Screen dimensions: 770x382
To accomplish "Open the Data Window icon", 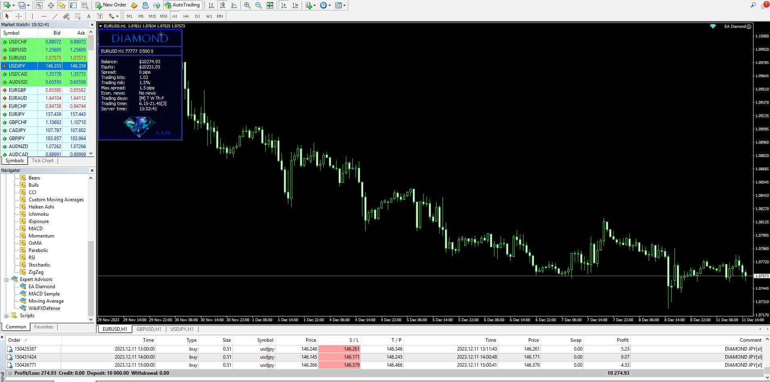I will [x=51, y=5].
